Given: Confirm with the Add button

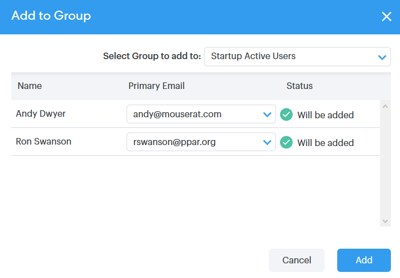Looking at the screenshot, I should [364, 260].
